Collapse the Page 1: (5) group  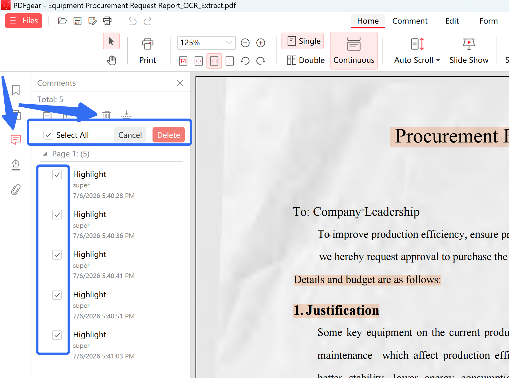pos(45,154)
